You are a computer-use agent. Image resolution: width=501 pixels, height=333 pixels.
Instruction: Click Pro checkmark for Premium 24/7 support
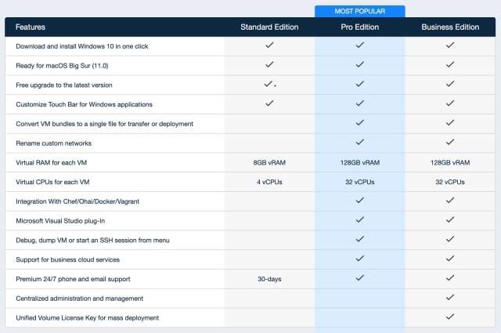click(360, 277)
